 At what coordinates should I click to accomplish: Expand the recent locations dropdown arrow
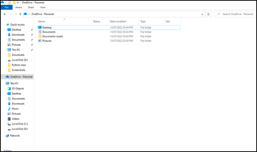click(15, 14)
